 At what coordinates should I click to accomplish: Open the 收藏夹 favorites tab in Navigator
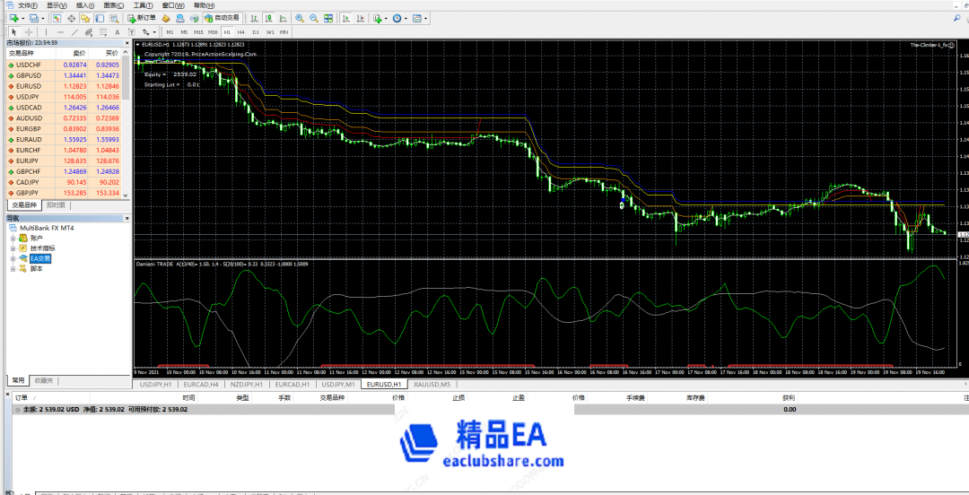pyautogui.click(x=44, y=381)
